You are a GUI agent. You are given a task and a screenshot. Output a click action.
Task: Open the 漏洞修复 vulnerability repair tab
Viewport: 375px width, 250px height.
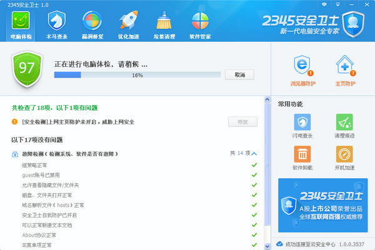(x=94, y=24)
